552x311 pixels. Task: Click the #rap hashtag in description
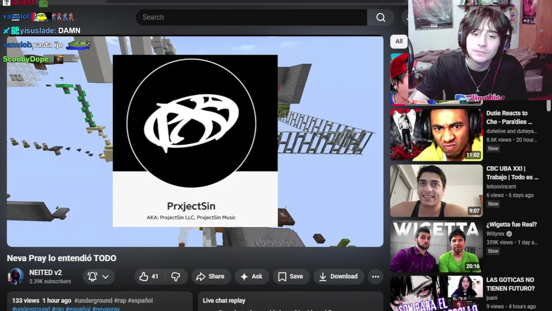120,301
